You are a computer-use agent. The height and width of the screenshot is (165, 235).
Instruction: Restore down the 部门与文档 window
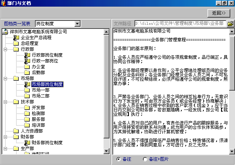(224, 3)
